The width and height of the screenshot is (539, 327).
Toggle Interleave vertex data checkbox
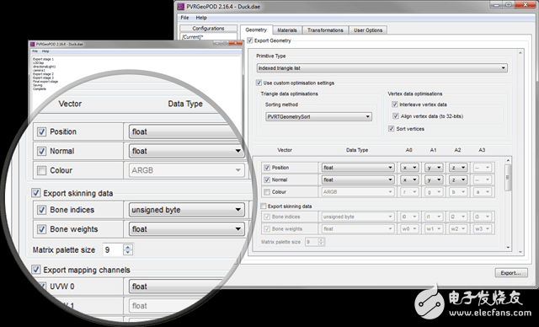pos(395,105)
